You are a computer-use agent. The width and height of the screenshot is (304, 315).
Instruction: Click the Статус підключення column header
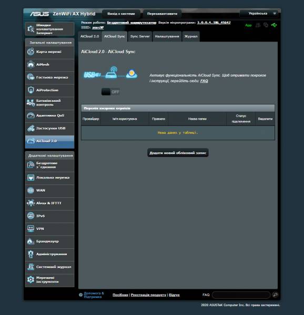(x=241, y=119)
